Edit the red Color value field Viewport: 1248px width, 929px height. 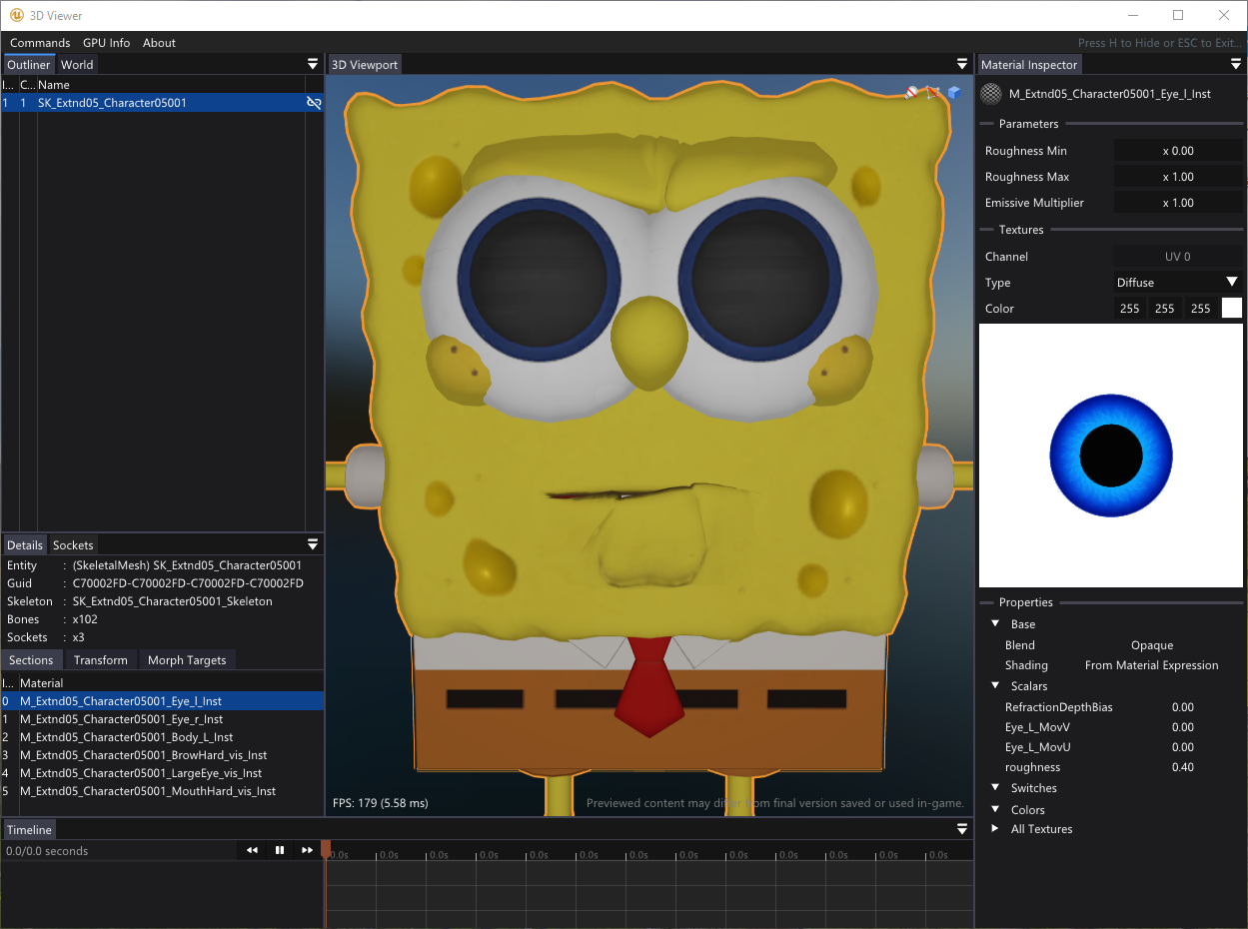(1130, 309)
